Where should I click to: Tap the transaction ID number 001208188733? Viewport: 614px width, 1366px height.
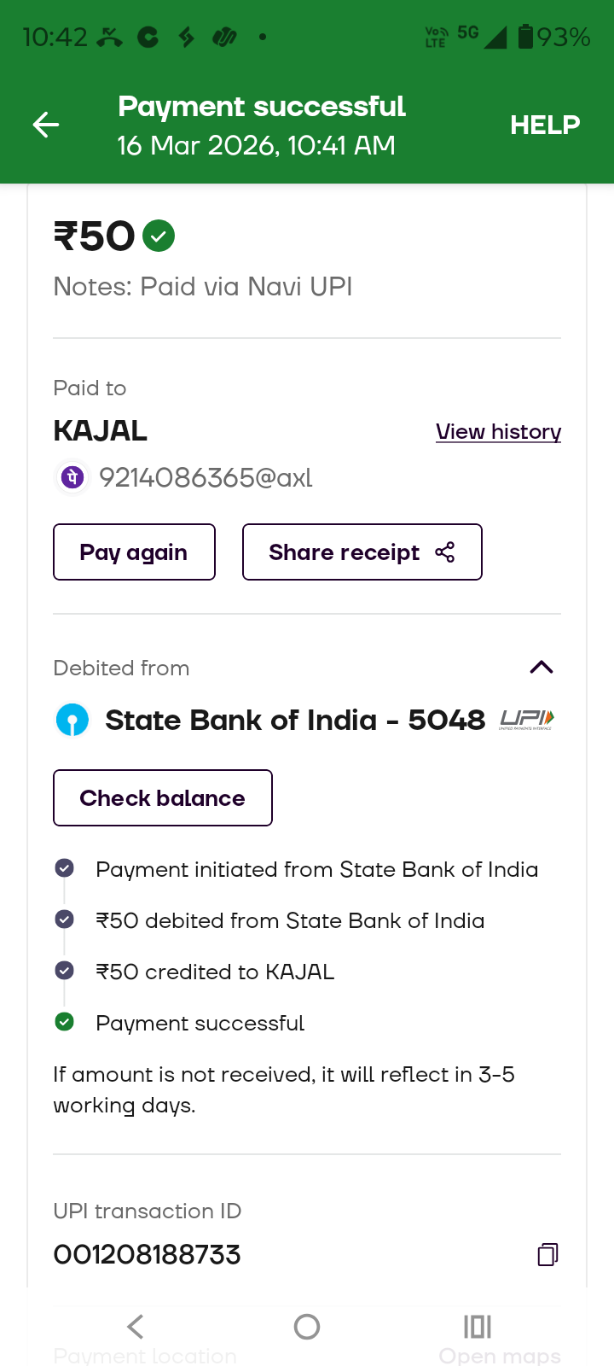point(148,1254)
